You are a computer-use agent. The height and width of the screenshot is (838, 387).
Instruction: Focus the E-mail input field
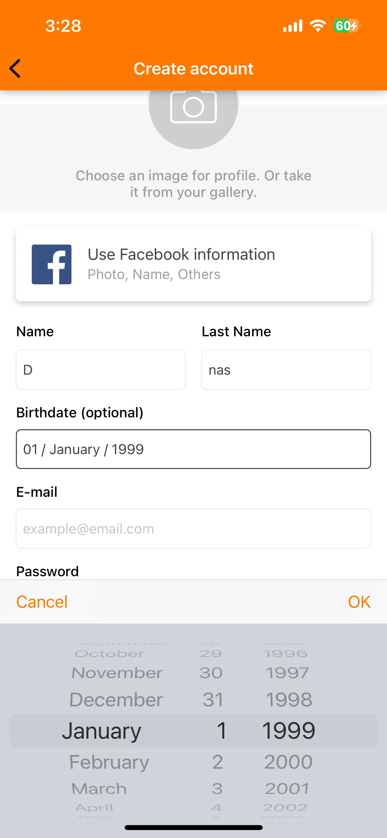[x=193, y=529]
